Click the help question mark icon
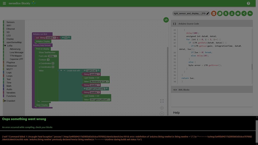 pyautogui.click(x=248, y=3)
